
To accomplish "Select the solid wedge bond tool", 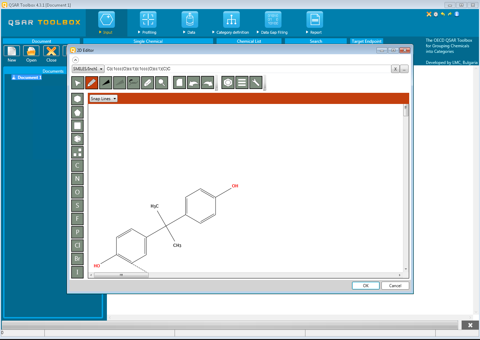I will click(106, 83).
